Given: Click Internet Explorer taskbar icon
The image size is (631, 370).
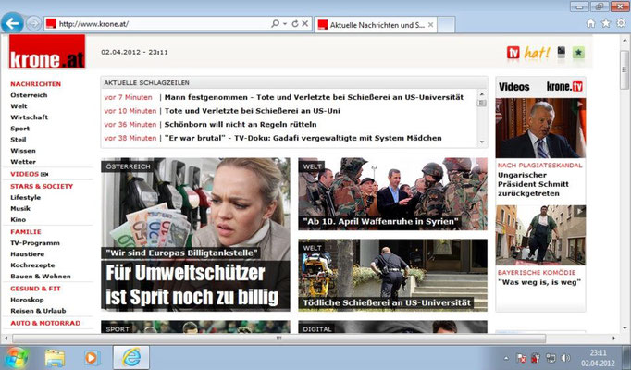Looking at the screenshot, I should (131, 358).
